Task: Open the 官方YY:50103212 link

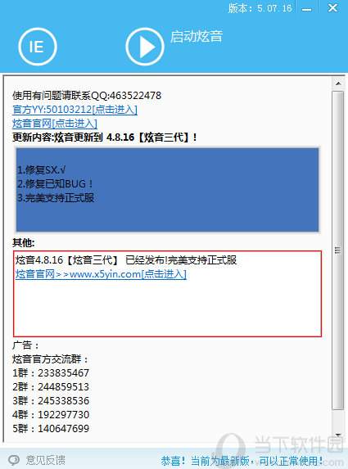Action: (x=75, y=110)
